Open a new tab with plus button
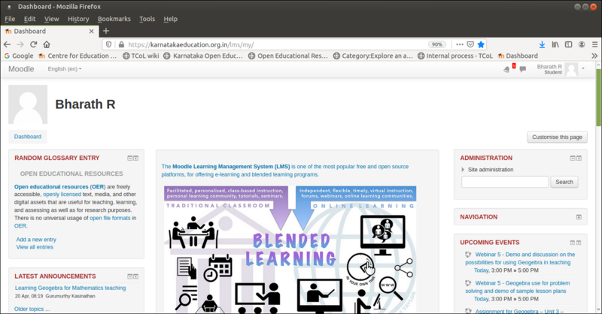 click(106, 31)
